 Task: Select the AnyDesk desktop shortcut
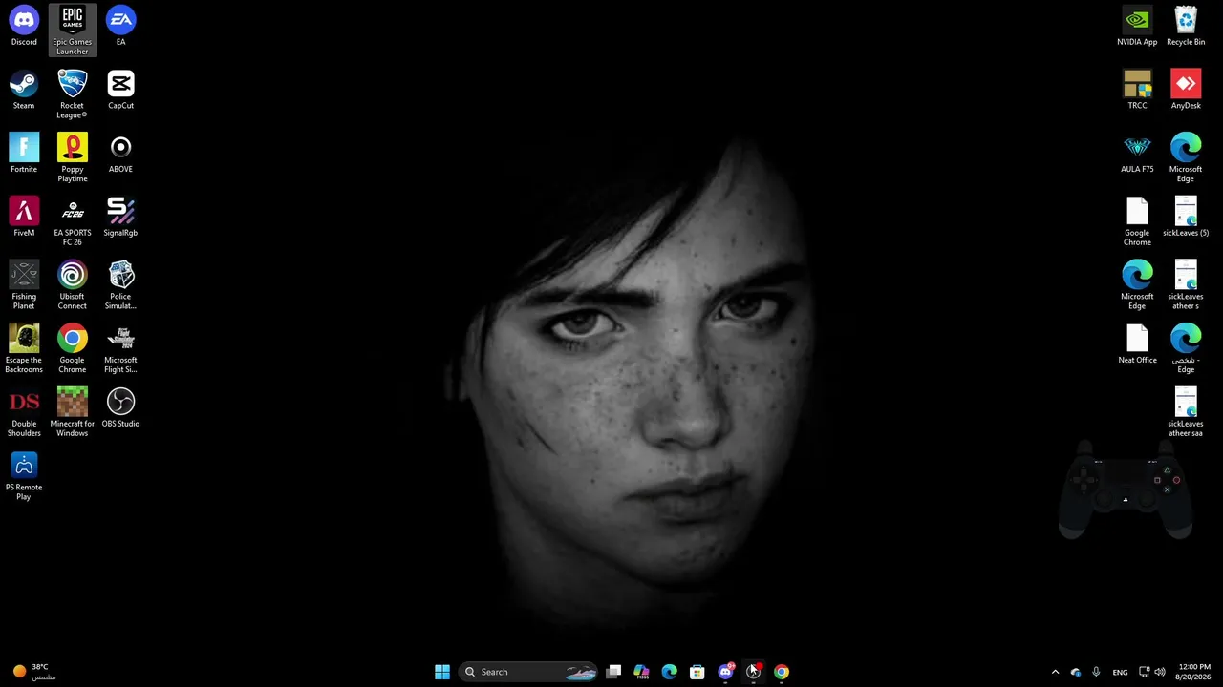pos(1186,90)
